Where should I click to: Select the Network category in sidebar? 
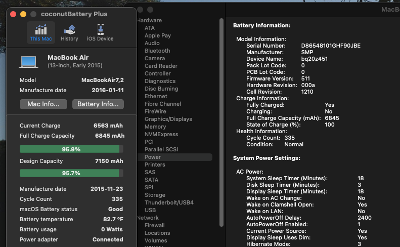[148, 218]
